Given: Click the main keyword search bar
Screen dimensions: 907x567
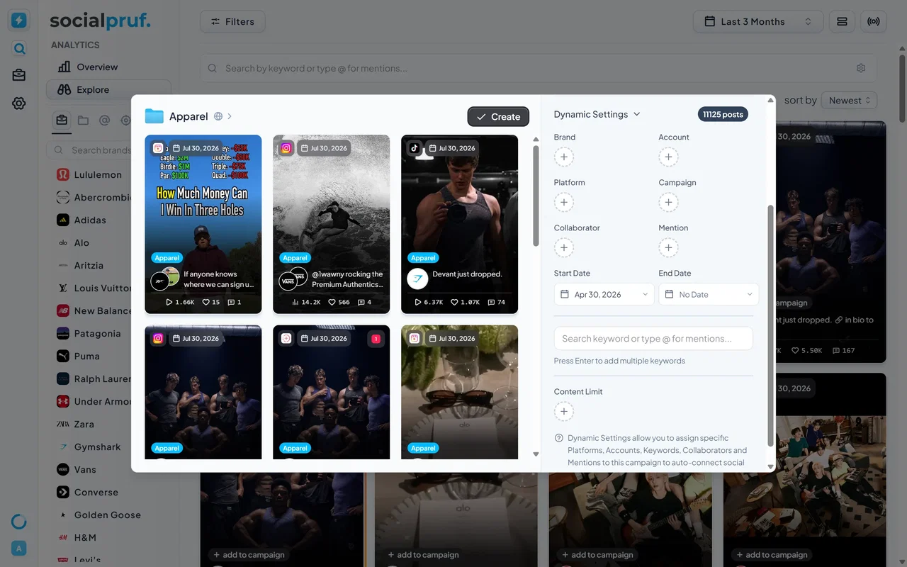Looking at the screenshot, I should 539,68.
